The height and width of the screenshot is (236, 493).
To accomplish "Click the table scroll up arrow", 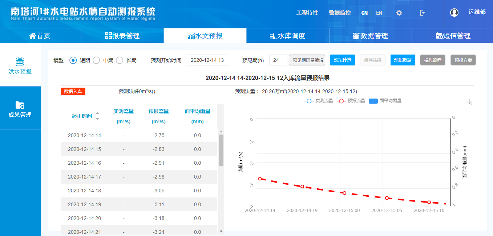I will tap(221, 131).
